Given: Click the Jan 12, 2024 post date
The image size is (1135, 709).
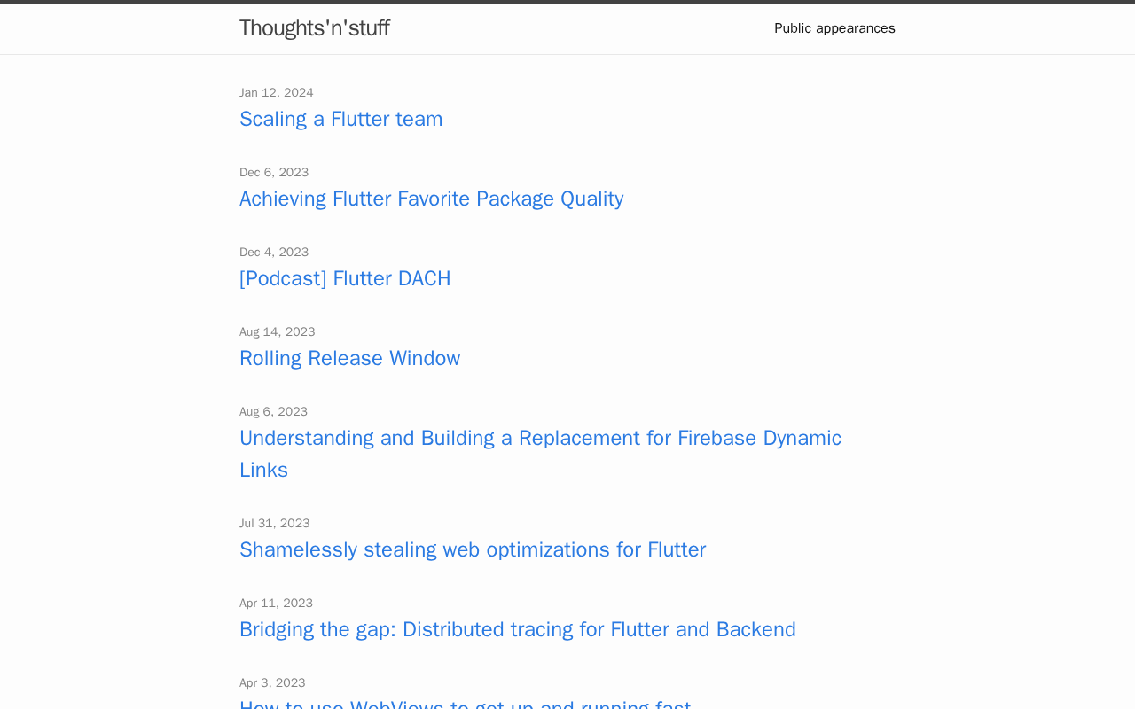Looking at the screenshot, I should pos(277,93).
